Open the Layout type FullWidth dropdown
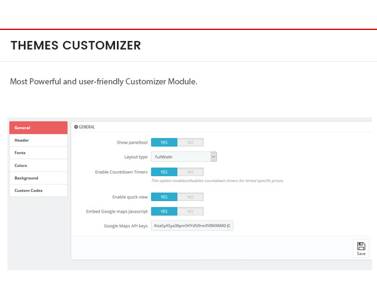 click(x=184, y=157)
